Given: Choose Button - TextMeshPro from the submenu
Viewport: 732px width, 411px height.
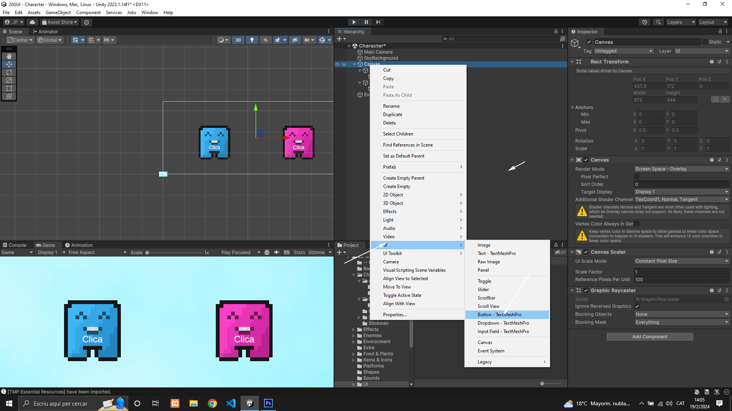Looking at the screenshot, I should (499, 315).
